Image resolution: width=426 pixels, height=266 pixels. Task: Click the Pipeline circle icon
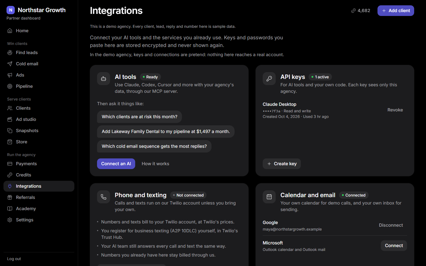[10, 86]
